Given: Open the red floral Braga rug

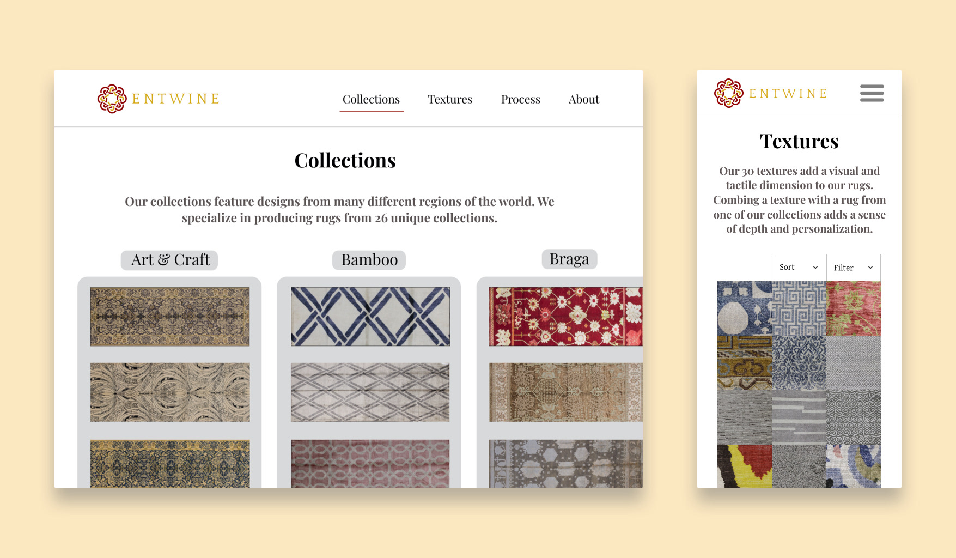Looking at the screenshot, I should pyautogui.click(x=565, y=317).
